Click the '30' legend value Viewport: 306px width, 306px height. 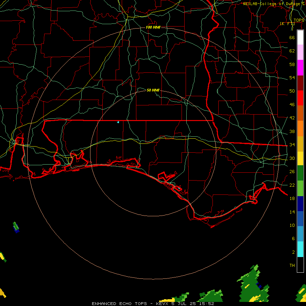click(x=292, y=158)
